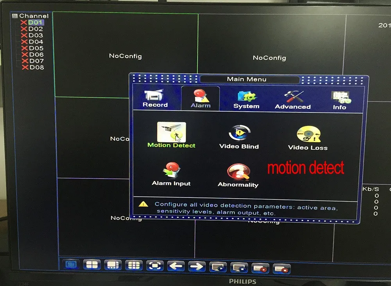Go to next page with right arrow
Viewport: 391px width, 286px height.
197,266
